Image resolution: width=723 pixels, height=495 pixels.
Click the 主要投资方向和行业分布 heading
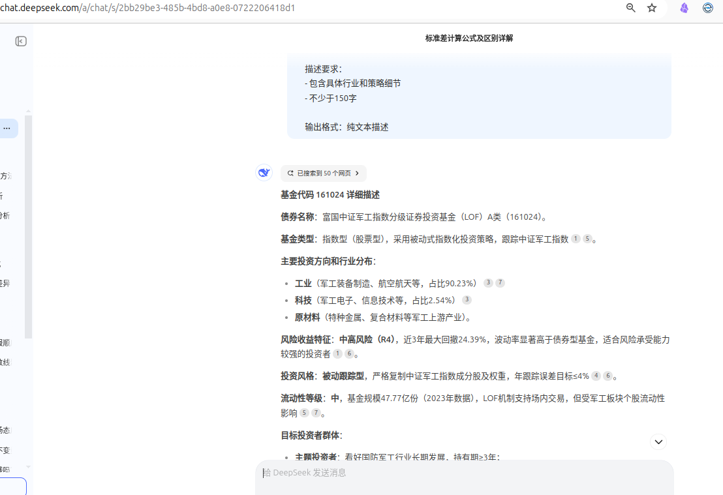pos(328,262)
